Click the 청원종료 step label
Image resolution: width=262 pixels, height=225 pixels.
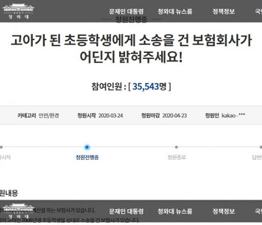177,157
